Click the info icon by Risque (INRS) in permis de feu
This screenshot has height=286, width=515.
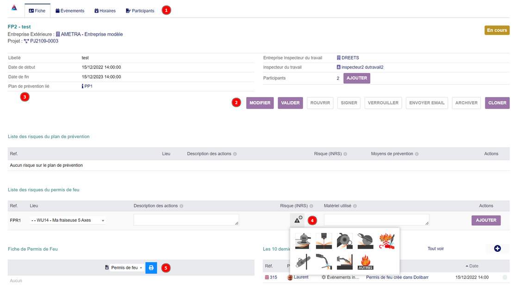point(311,206)
